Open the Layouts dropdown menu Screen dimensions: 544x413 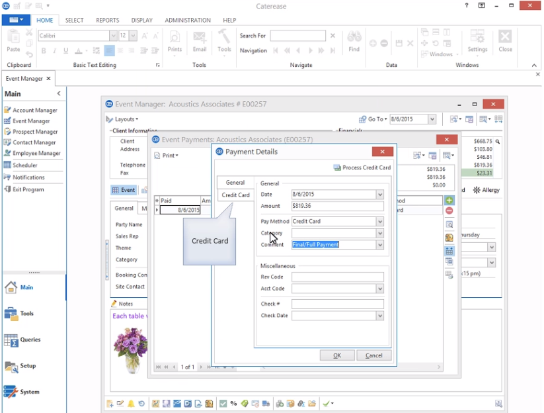tap(122, 119)
